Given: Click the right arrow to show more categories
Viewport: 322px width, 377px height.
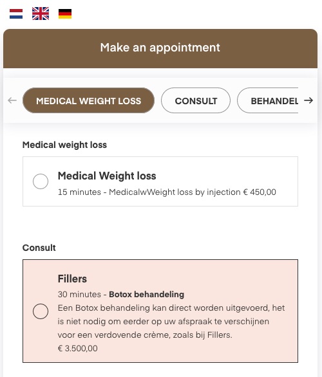Looking at the screenshot, I should (x=308, y=100).
